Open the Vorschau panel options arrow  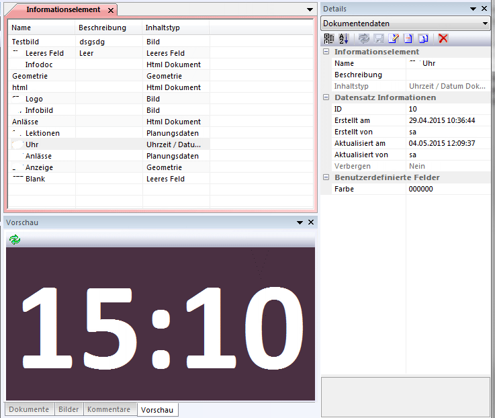300,222
